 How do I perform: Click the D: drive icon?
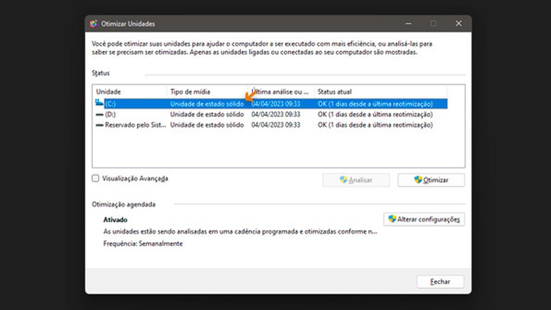tap(100, 115)
